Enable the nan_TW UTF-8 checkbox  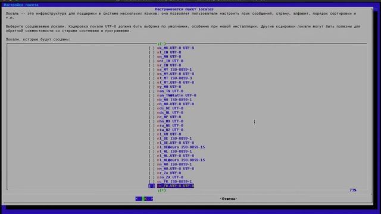point(152,91)
